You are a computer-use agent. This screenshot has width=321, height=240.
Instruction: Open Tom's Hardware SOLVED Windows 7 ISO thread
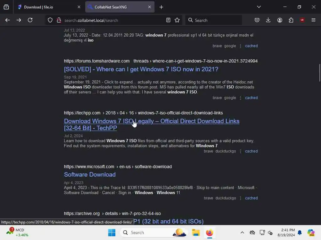141,69
